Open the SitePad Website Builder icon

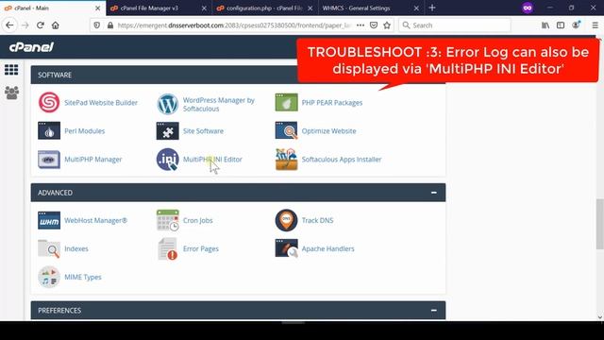[49, 103]
